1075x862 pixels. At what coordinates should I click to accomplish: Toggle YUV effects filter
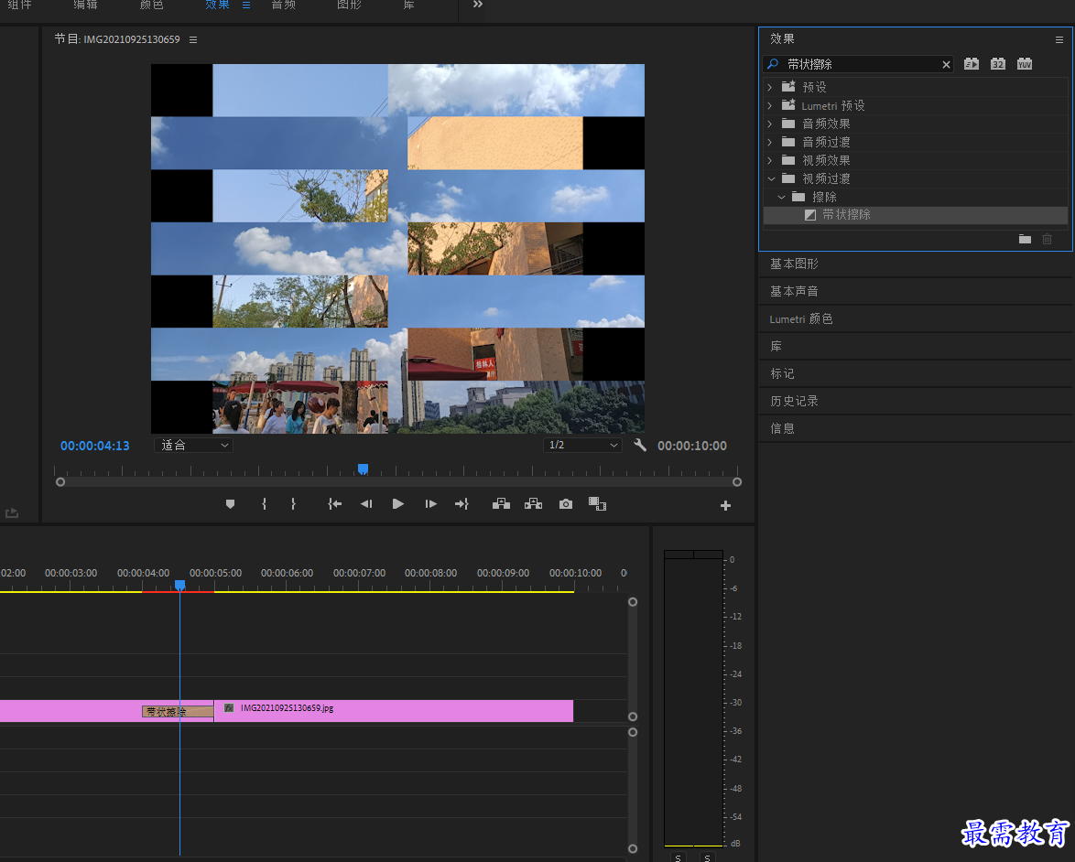coord(1025,64)
